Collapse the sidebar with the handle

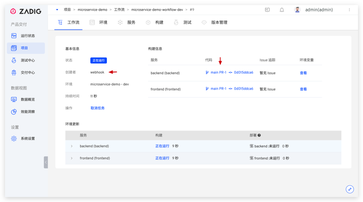coord(46,162)
